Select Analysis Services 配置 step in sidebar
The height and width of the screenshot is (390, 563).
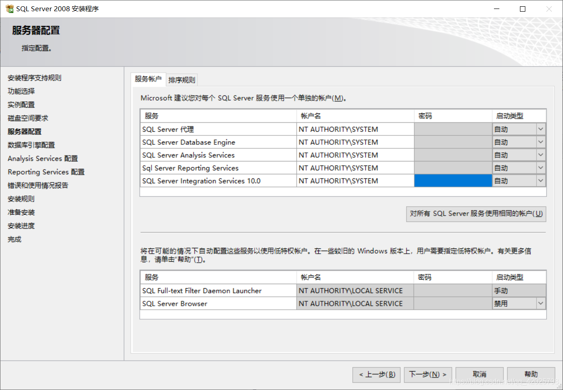pyautogui.click(x=43, y=159)
